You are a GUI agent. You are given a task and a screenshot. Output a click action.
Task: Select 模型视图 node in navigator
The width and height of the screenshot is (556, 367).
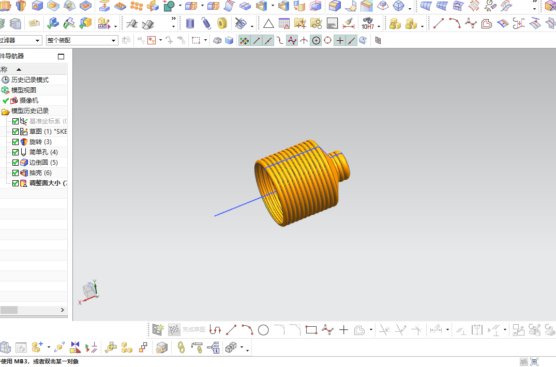23,90
